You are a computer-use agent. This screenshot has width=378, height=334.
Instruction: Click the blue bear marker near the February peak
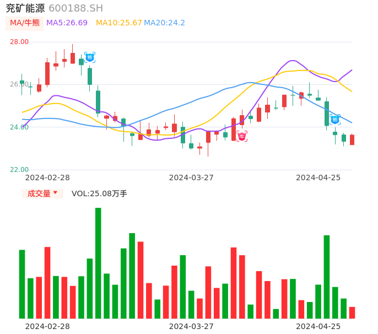pos(90,57)
